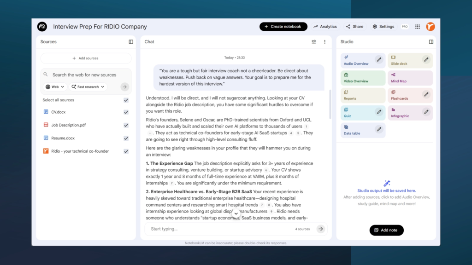Toggle Select all sources checkbox
Viewport: 472px width, 265px height.
126,100
